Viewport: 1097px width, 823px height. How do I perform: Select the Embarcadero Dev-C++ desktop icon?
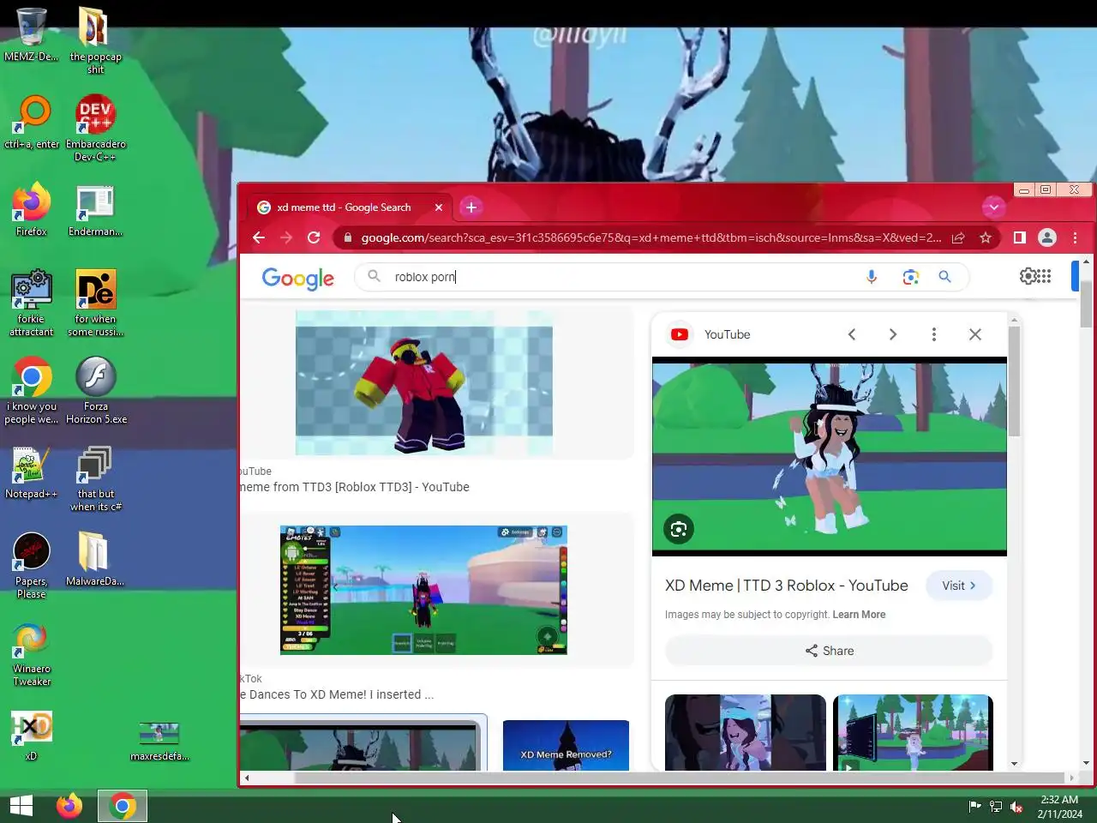[95, 128]
